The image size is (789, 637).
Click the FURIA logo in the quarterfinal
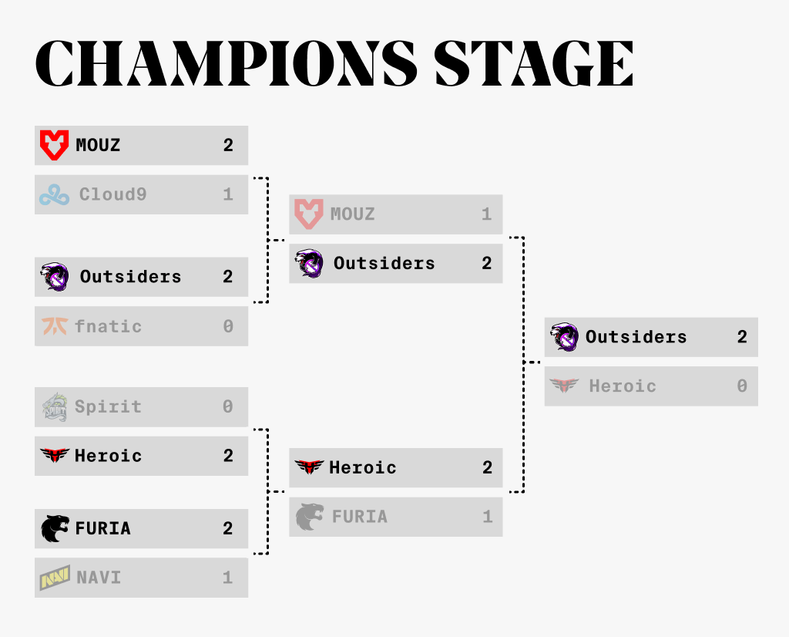pos(55,528)
